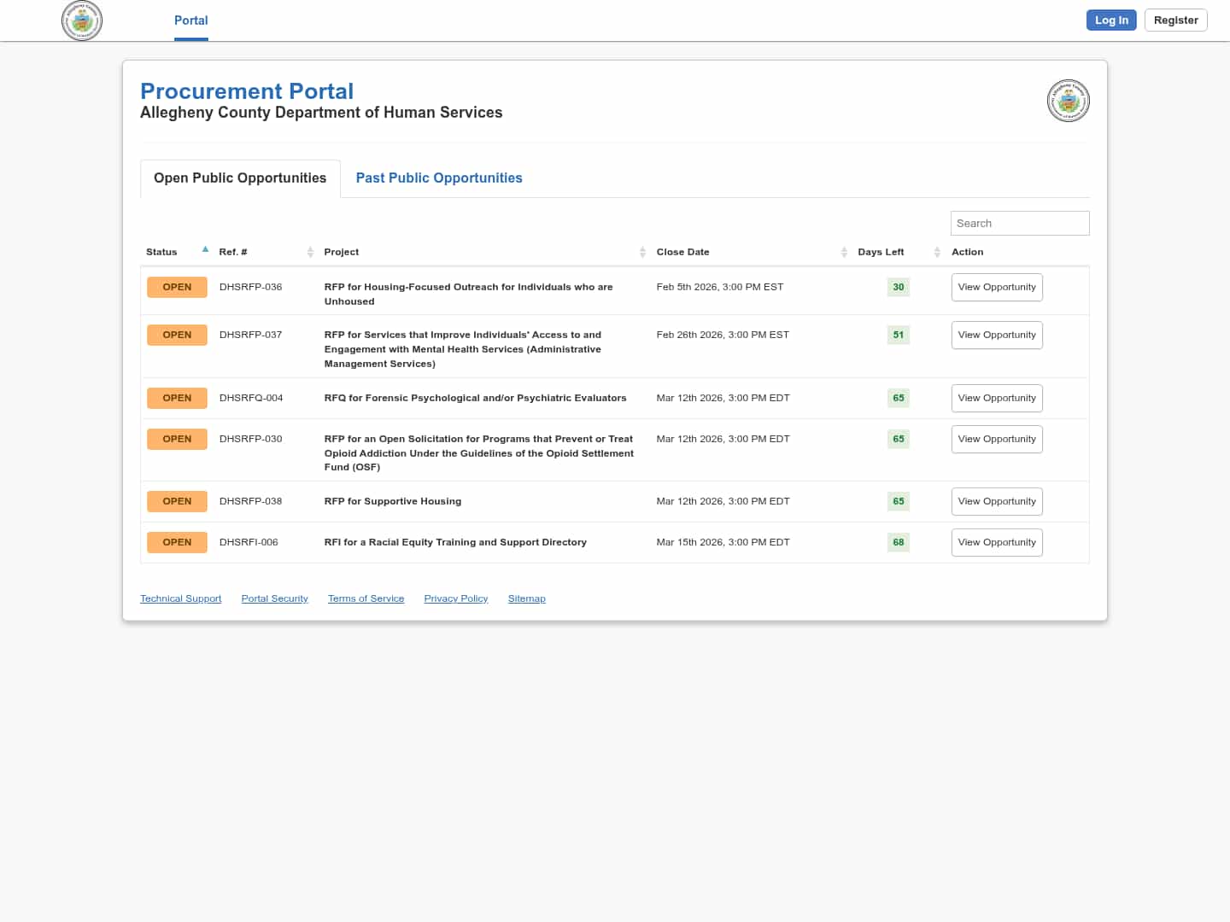Viewport: 1230px width, 922px height.
Task: Click the Register button
Action: [x=1175, y=20]
